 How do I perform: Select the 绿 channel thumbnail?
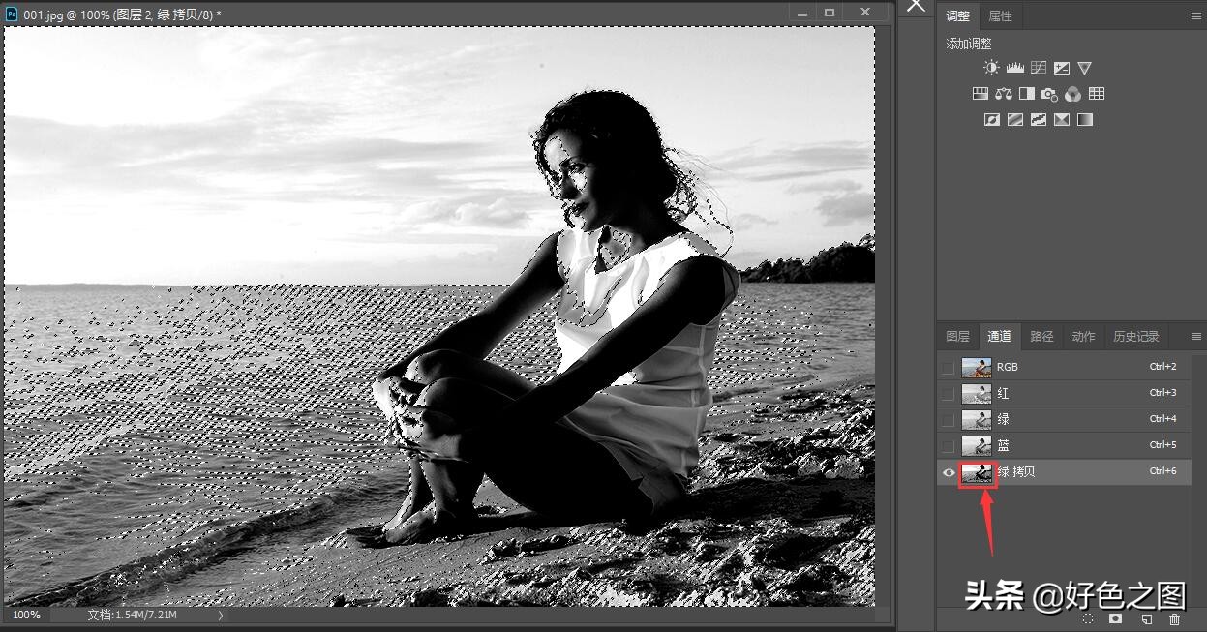(x=976, y=420)
